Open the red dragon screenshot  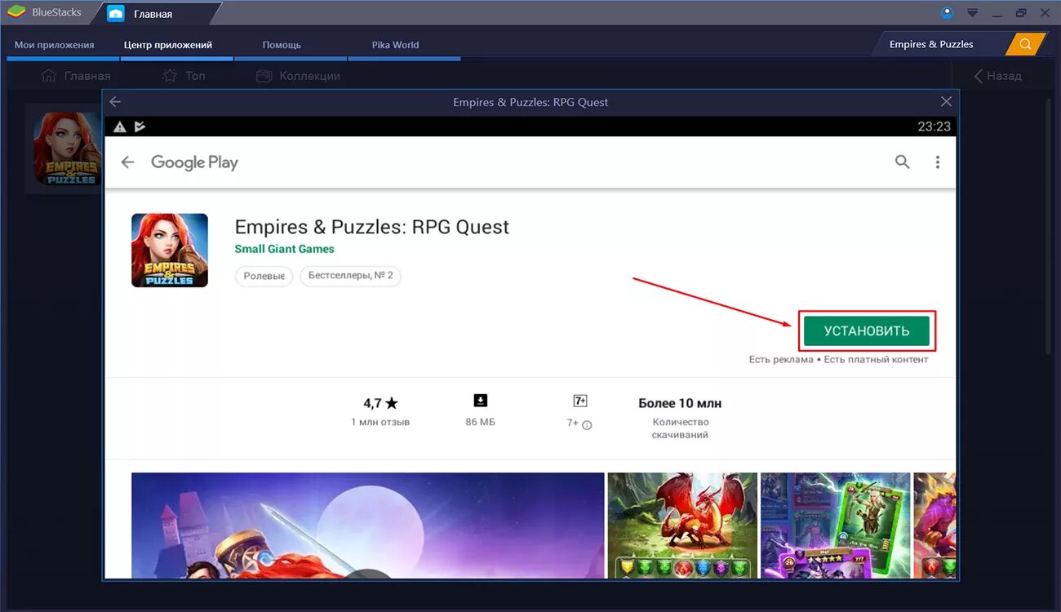(x=682, y=525)
